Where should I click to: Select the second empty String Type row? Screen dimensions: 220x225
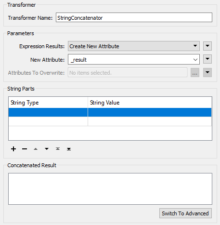[48, 121]
